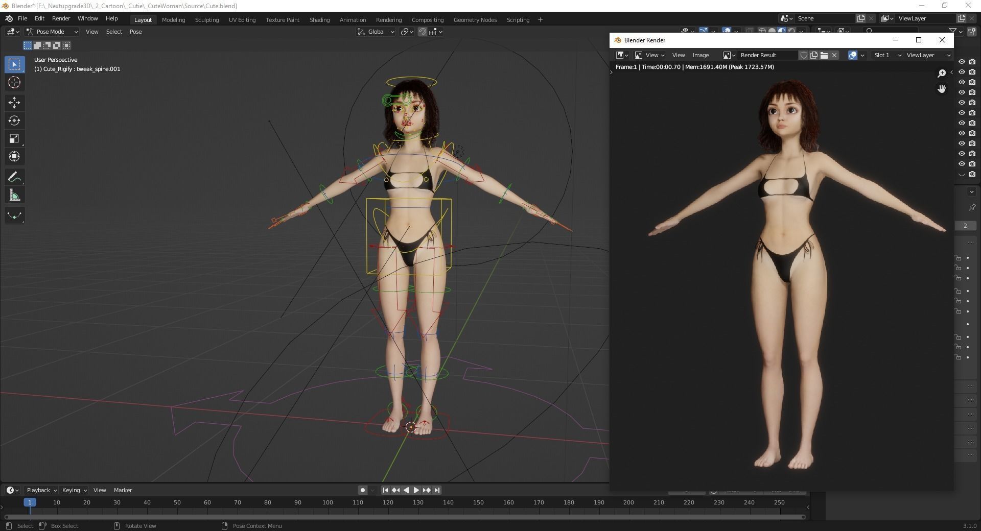
Task: Select the Measure ruler tool
Action: [x=14, y=195]
